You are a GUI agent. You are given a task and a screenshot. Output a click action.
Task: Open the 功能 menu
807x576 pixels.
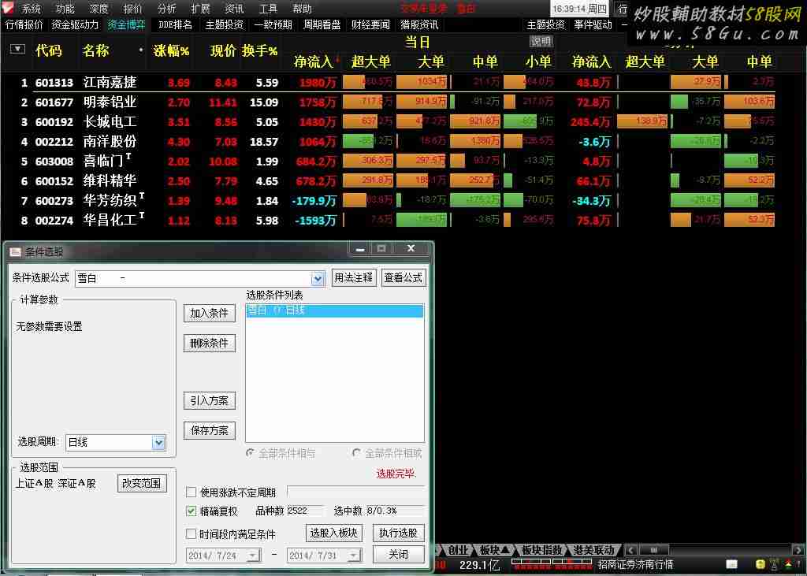point(65,9)
